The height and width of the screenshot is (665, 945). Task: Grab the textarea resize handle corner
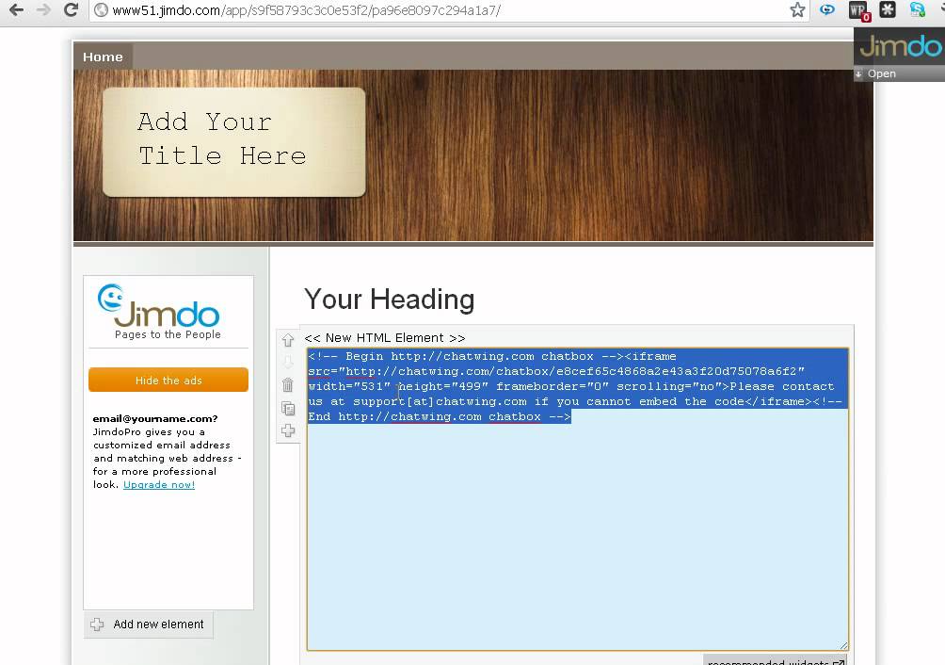tap(843, 645)
